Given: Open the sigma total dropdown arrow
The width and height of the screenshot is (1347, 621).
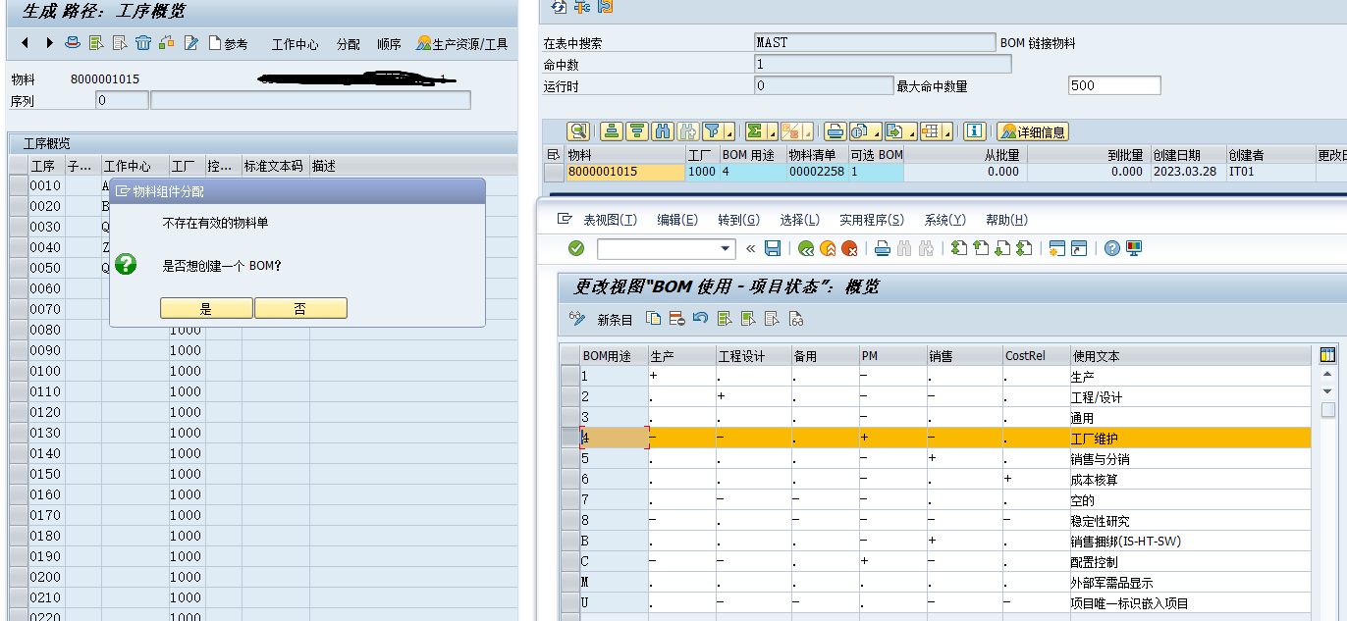Looking at the screenshot, I should (x=772, y=131).
